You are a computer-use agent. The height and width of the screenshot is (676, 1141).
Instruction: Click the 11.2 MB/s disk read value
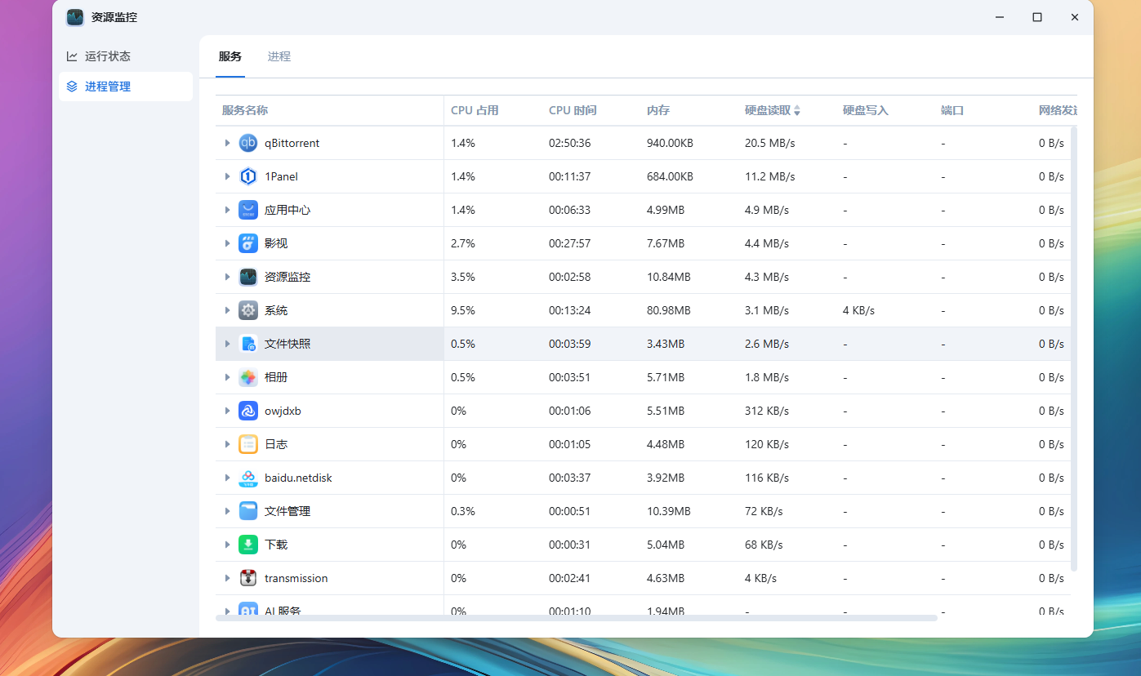pyautogui.click(x=770, y=176)
